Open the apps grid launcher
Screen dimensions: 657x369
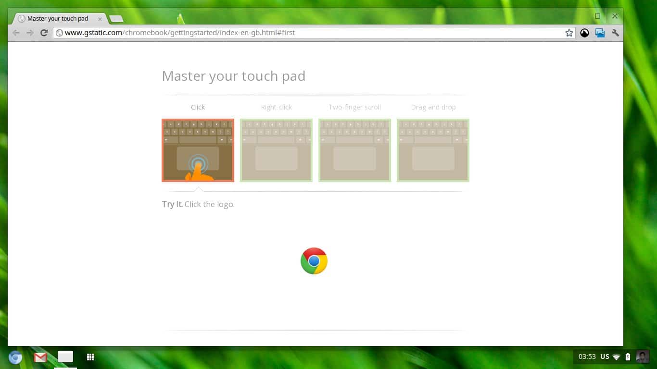pyautogui.click(x=90, y=357)
